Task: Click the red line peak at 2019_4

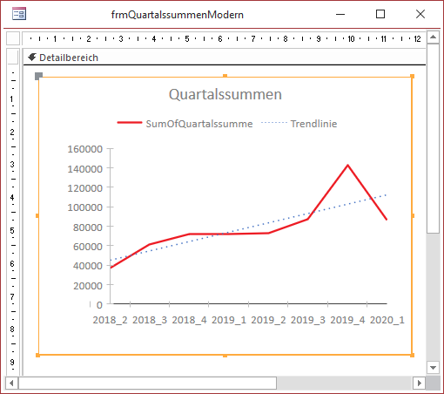Action: [x=347, y=166]
